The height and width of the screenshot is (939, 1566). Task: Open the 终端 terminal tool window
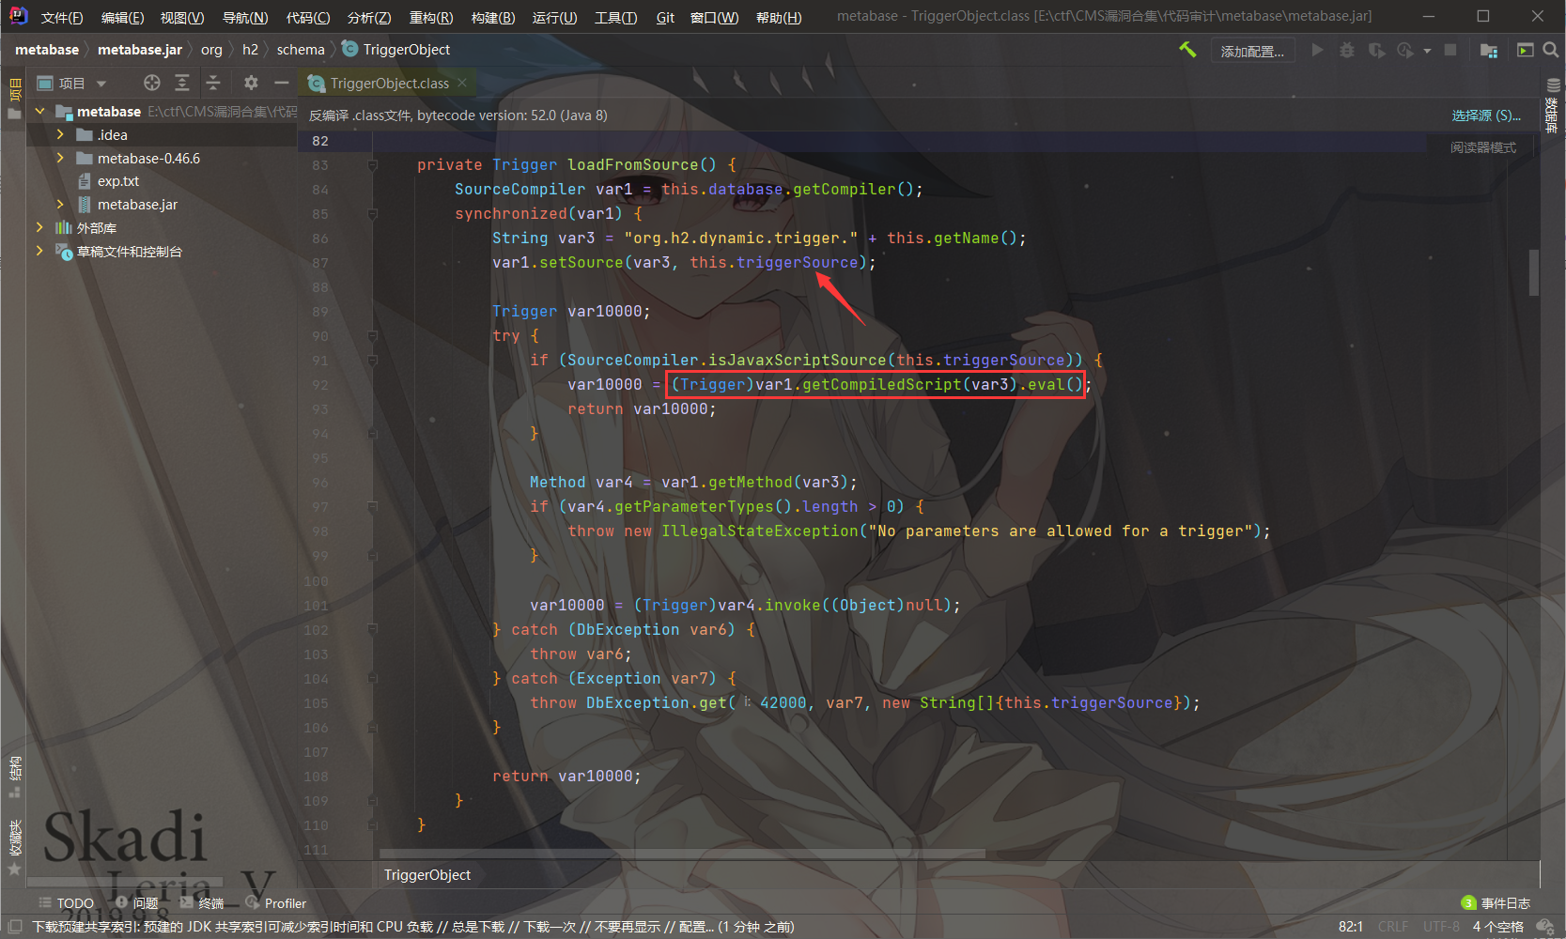click(x=202, y=903)
